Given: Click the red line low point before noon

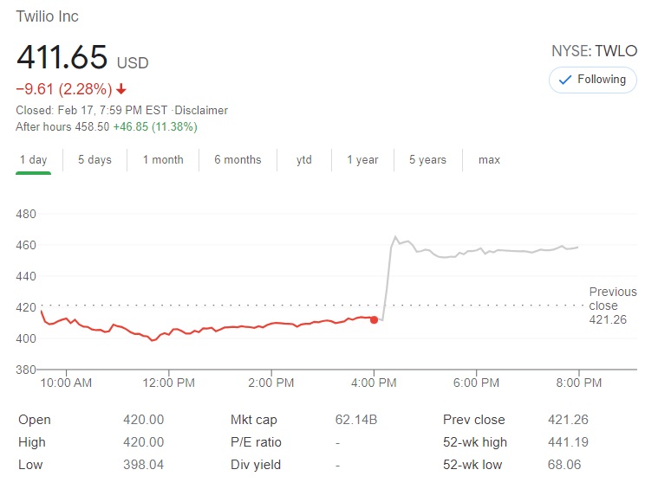Looking at the screenshot, I should (153, 340).
